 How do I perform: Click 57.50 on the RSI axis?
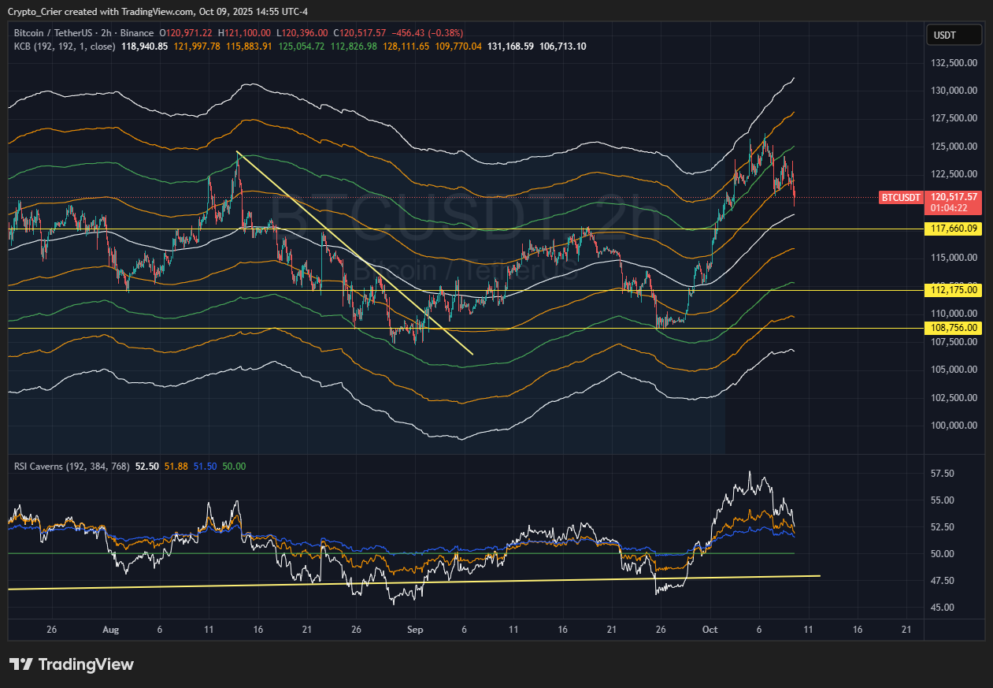click(x=943, y=474)
